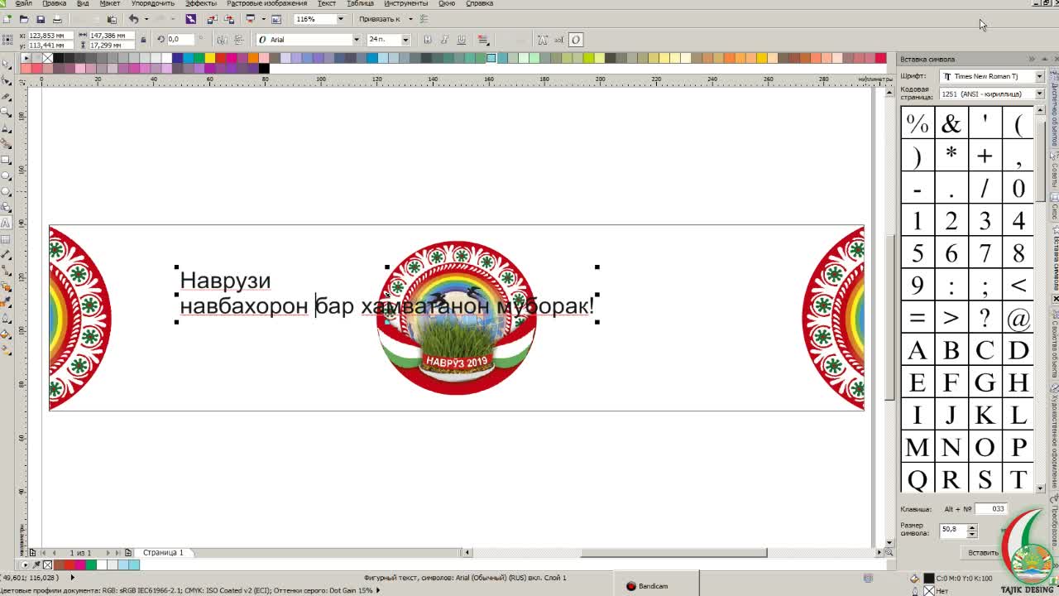This screenshot has height=596, width=1059.
Task: Select the Shape edit tool
Action: 6,81
